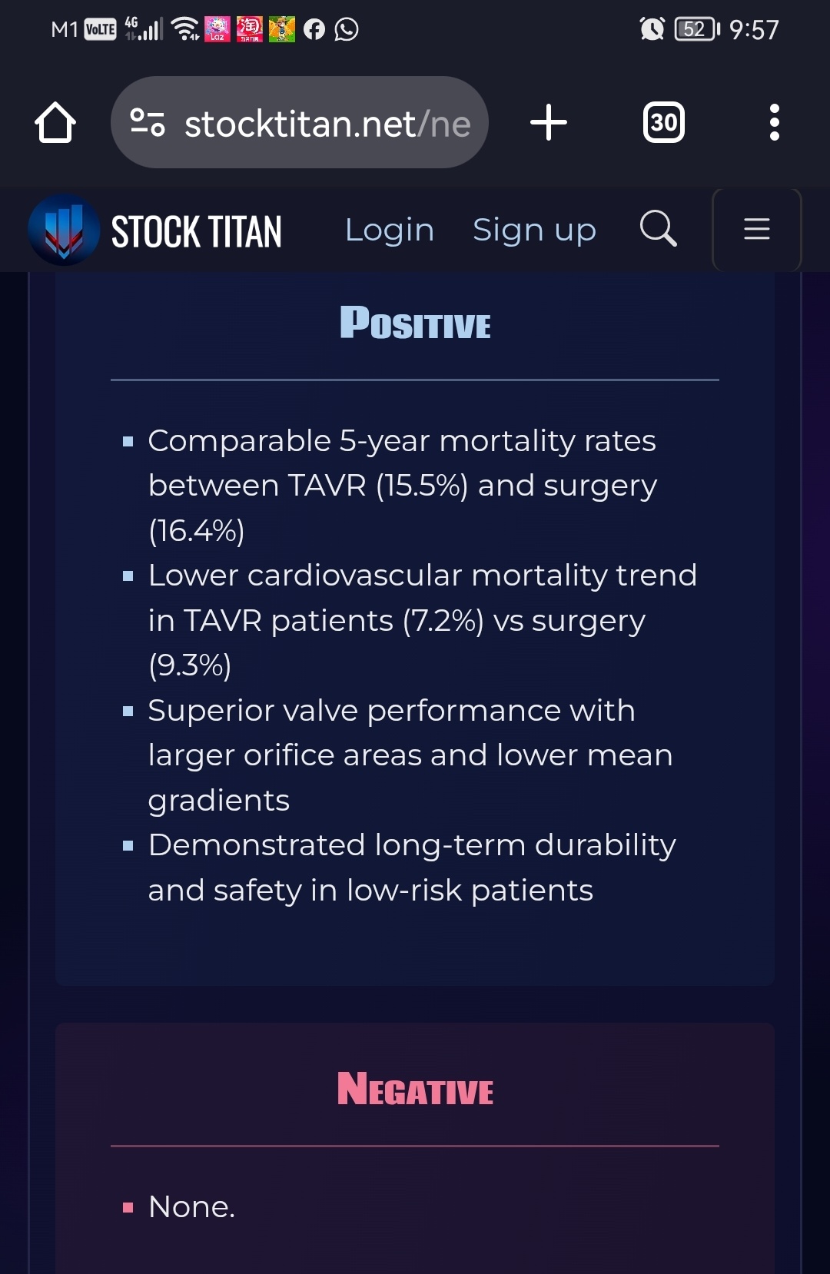This screenshot has height=1274, width=830.
Task: Tap the alarm icon in status bar
Action: pyautogui.click(x=652, y=29)
